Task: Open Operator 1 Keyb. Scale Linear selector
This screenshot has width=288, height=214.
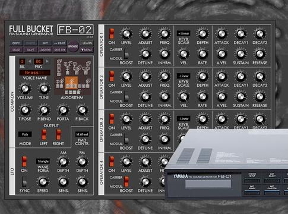Action: [183, 33]
